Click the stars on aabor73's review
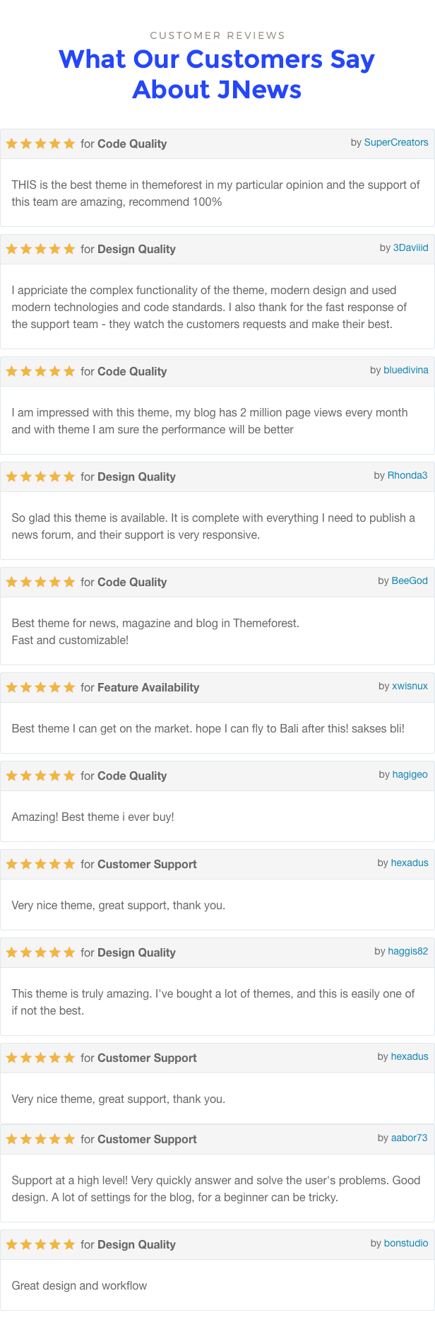Screen dimensions: 435x1332 (40, 1139)
